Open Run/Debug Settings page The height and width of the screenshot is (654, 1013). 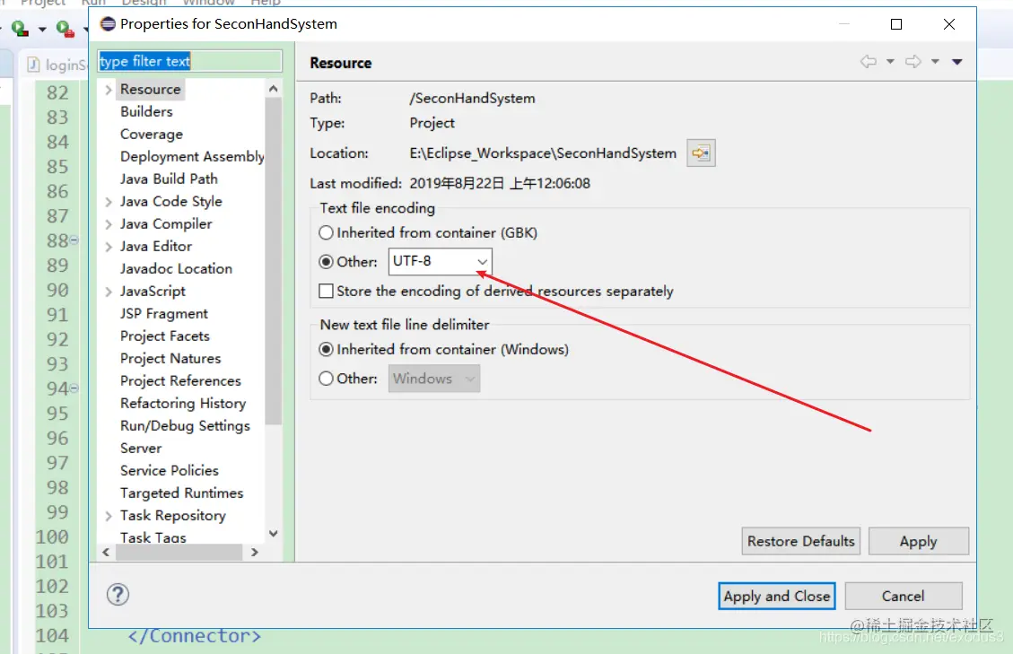point(186,426)
